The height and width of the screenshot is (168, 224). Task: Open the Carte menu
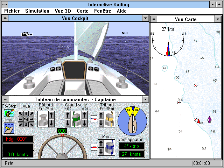[83, 11]
